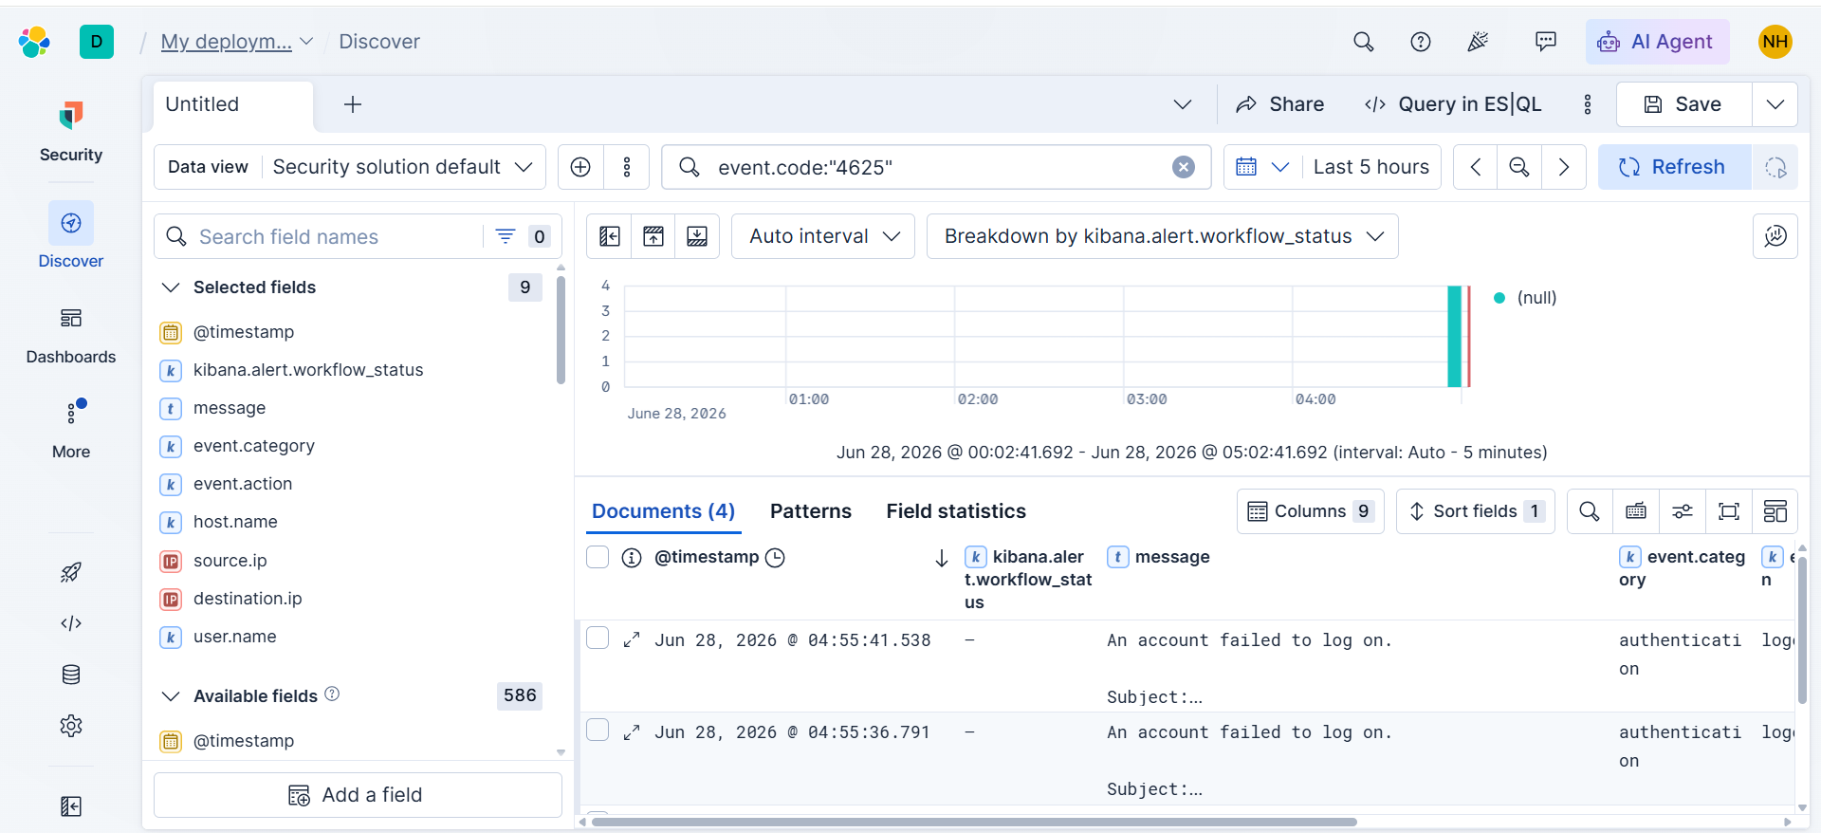This screenshot has width=1821, height=833.
Task: Save the Discover session
Action: pyautogui.click(x=1683, y=104)
